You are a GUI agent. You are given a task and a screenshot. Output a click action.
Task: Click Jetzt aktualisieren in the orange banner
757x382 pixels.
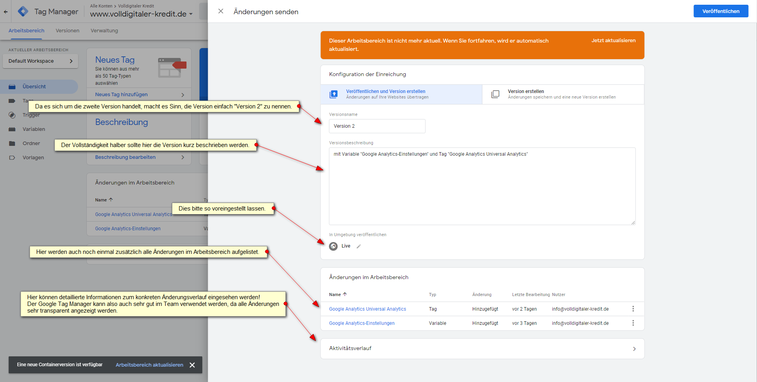pyautogui.click(x=613, y=41)
